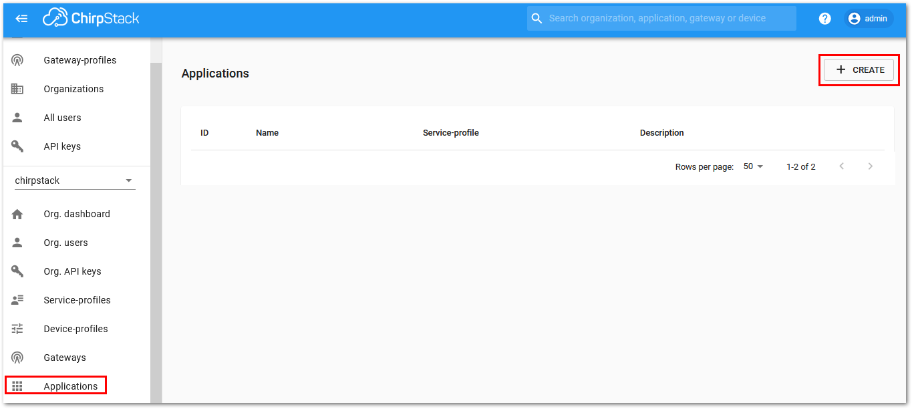Click the ID column header
The image size is (912, 409).
[204, 133]
